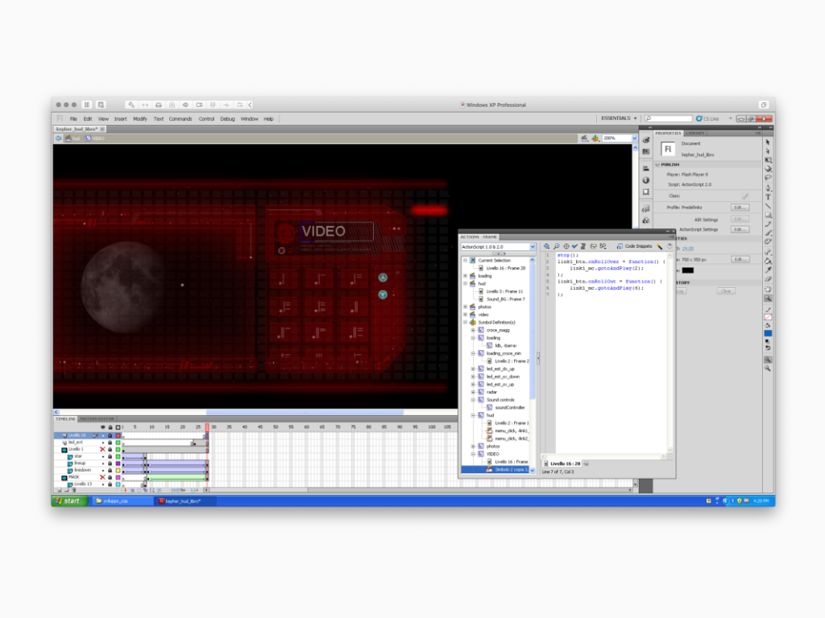Click the Script Assist wand icon
The height and width of the screenshot is (618, 825).
tap(660, 246)
